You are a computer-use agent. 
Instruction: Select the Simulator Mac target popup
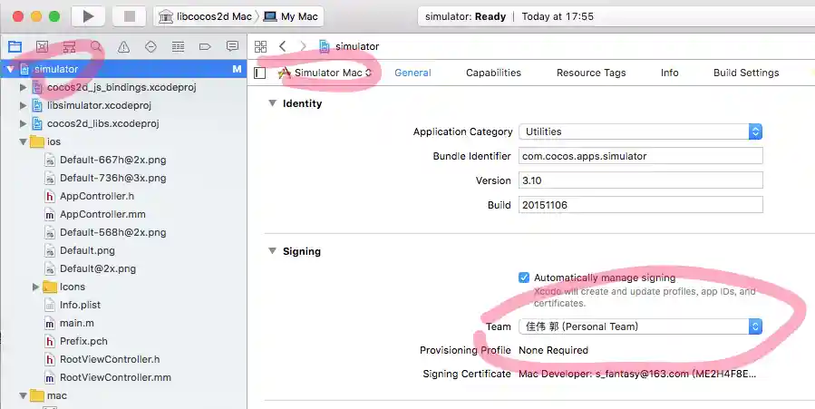click(x=325, y=73)
